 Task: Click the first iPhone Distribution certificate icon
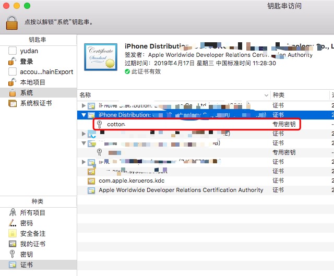click(x=91, y=106)
